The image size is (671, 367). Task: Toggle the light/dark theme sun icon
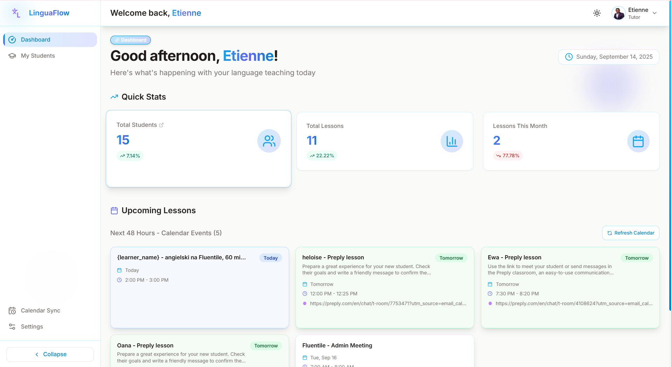coord(597,13)
